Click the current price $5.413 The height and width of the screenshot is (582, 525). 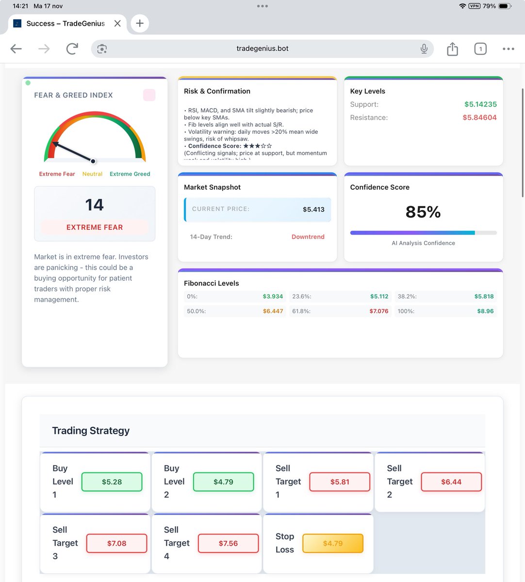[x=313, y=210]
